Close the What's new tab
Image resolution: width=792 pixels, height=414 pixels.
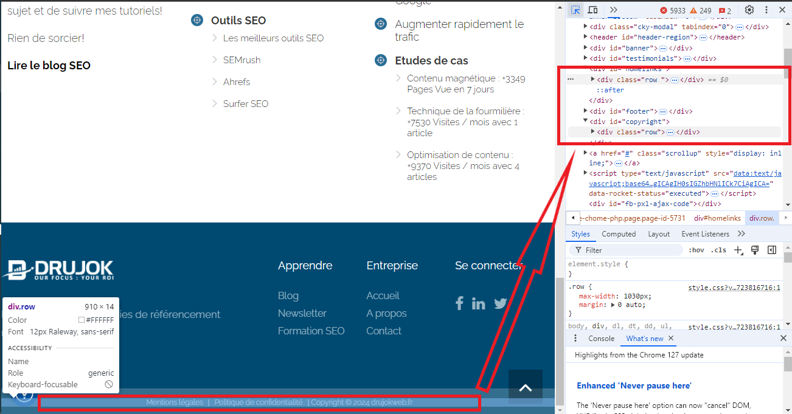click(x=671, y=339)
